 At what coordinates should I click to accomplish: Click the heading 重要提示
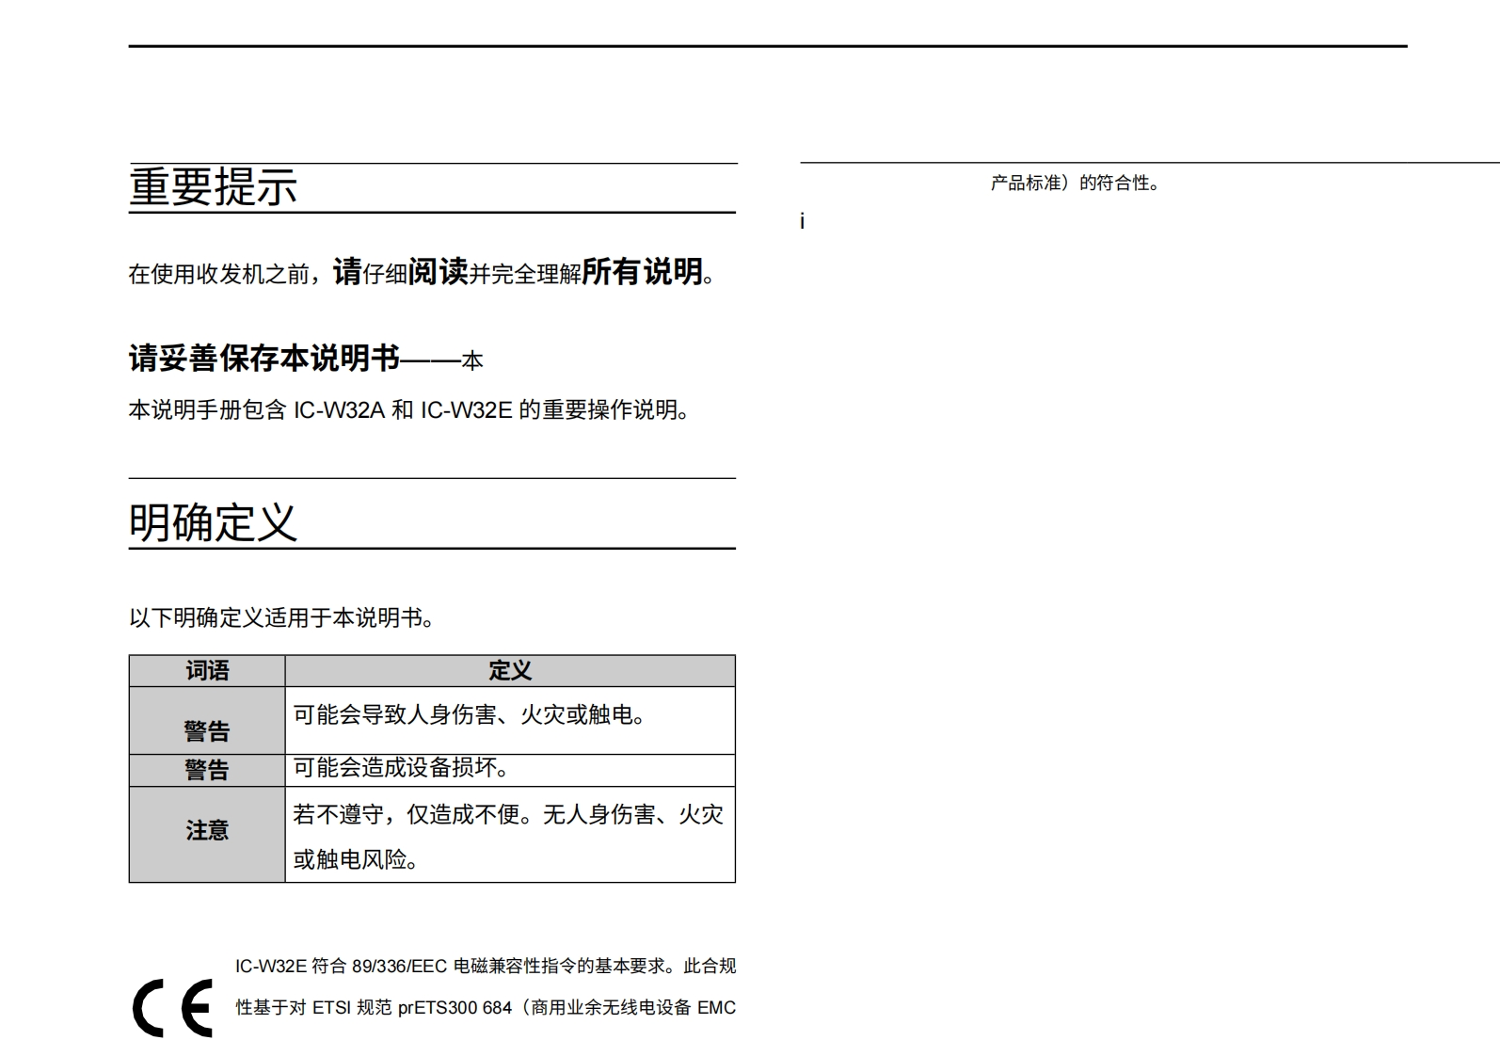(213, 186)
